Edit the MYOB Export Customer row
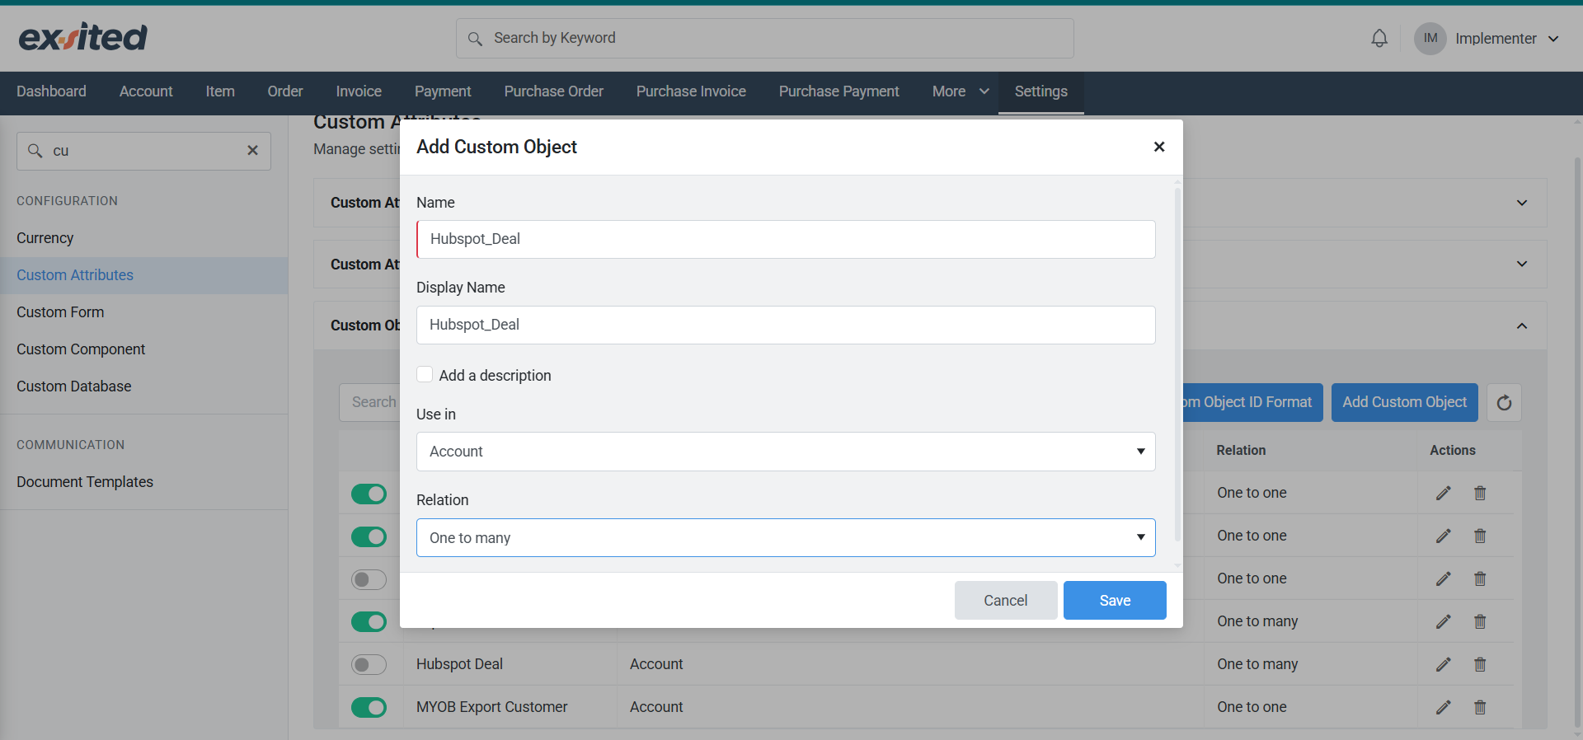 [1443, 707]
